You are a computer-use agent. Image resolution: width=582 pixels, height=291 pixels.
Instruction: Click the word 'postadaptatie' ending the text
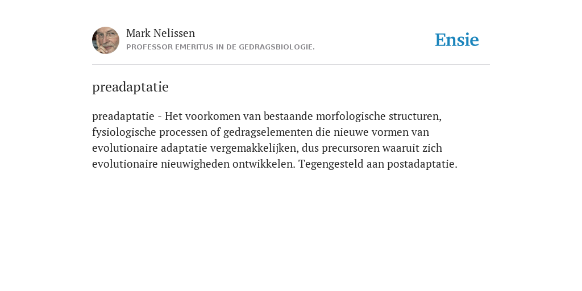tap(421, 164)
